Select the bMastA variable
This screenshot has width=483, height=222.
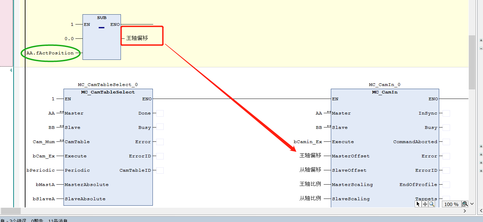coord(46,185)
